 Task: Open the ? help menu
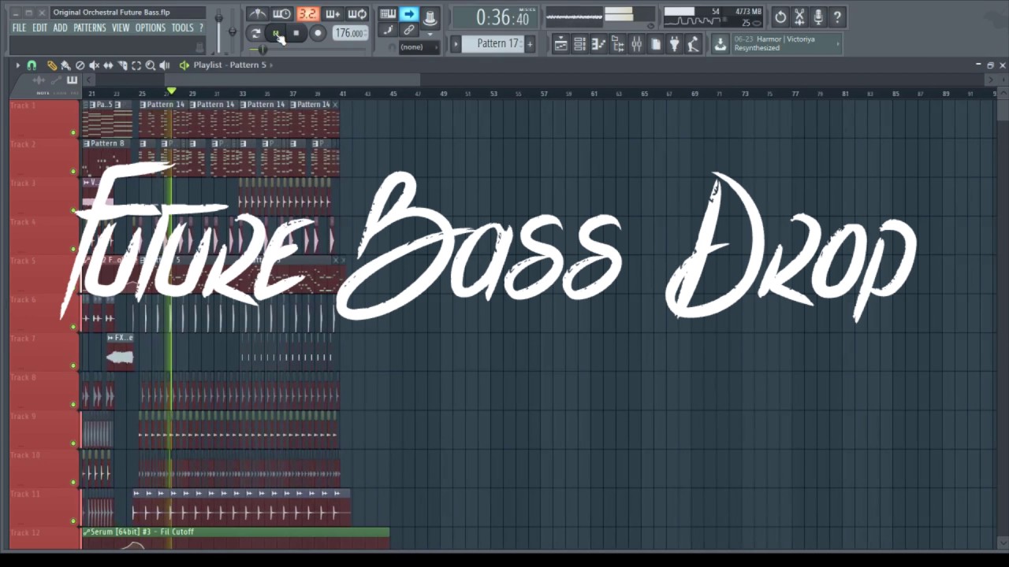click(x=201, y=28)
